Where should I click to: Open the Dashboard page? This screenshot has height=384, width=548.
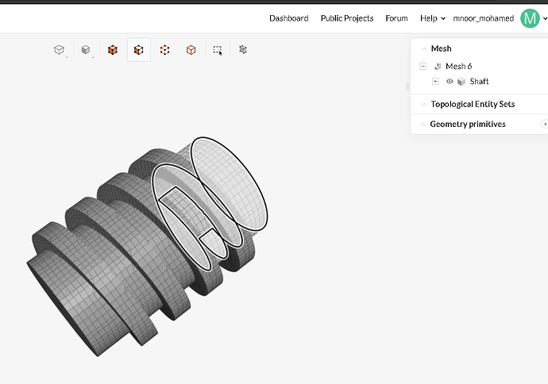288,18
